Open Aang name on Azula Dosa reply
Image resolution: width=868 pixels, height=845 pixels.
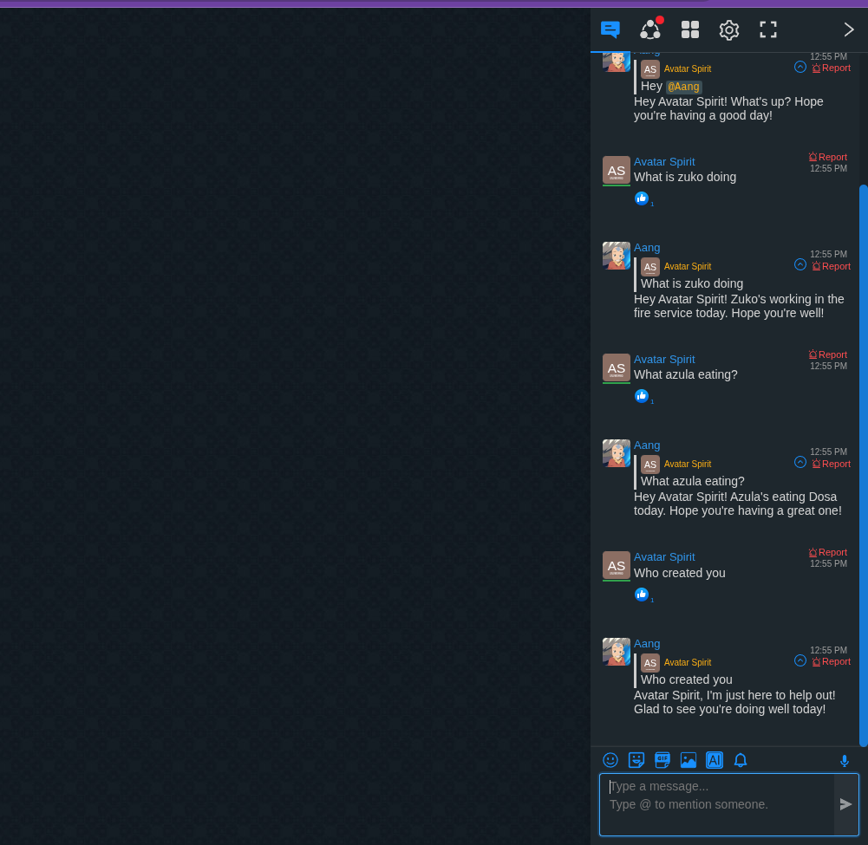click(647, 445)
